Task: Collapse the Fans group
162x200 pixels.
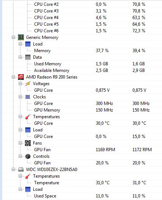Action: tap(20, 143)
